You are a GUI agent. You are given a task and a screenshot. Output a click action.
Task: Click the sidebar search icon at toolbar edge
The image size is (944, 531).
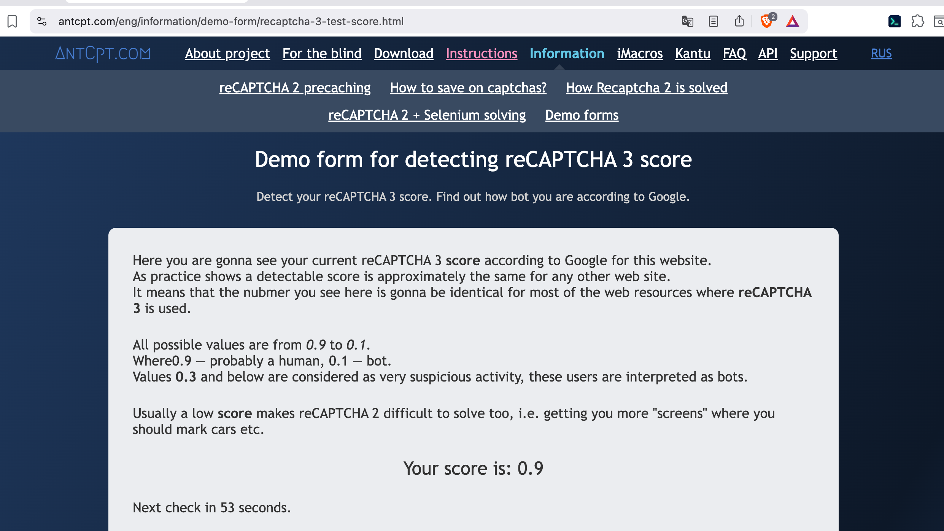[939, 21]
